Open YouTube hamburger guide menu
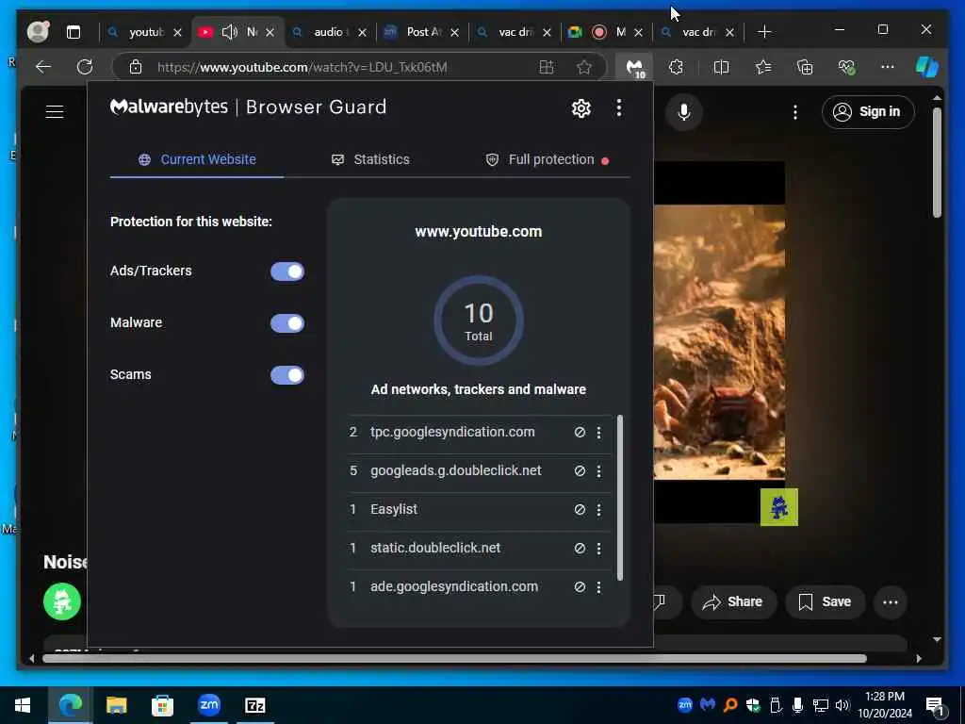Viewport: 965px width, 724px height. click(x=55, y=111)
